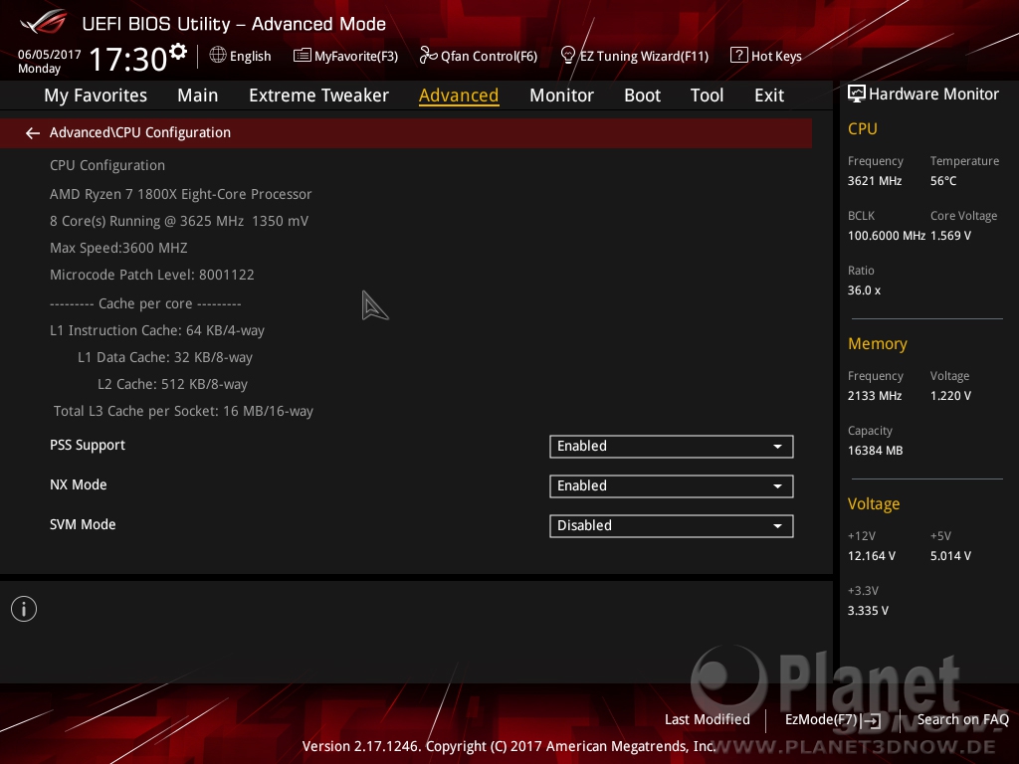Click the AMD Ryzen 7 1800X processor line
The image size is (1019, 764).
tap(181, 194)
